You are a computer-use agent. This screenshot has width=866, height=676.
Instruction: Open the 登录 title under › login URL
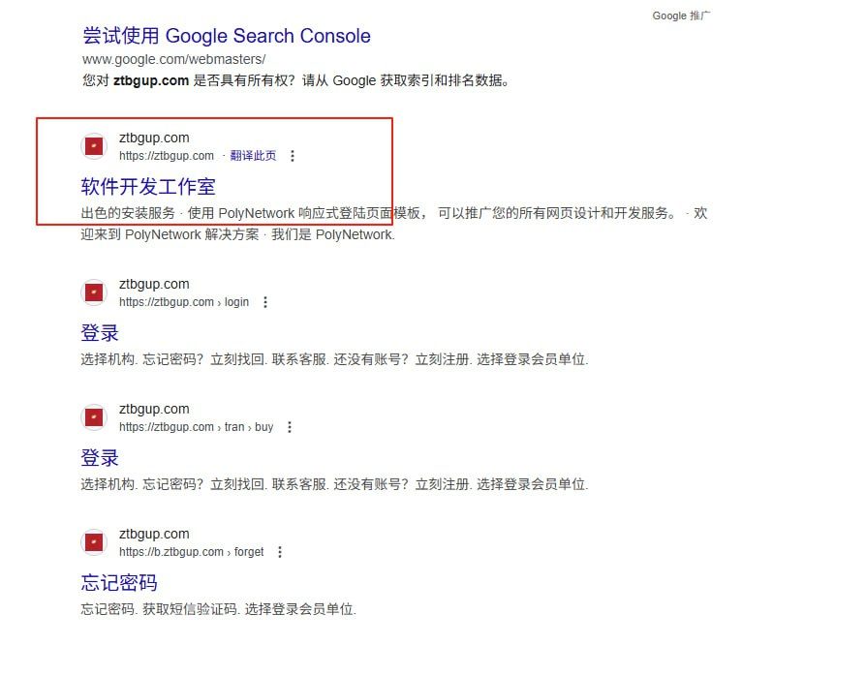click(100, 333)
